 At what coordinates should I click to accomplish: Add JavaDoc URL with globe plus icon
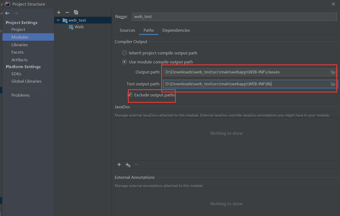coord(128,165)
